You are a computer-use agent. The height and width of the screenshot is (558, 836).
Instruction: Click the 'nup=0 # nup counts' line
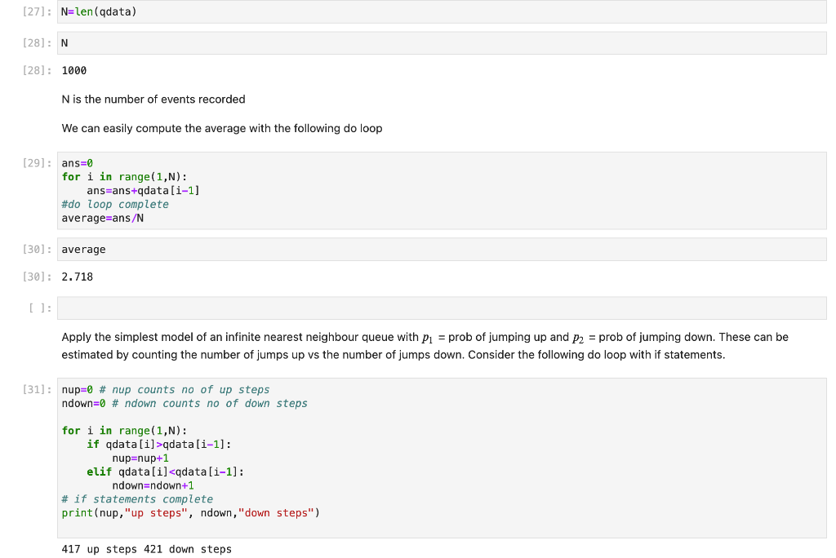[x=166, y=390]
